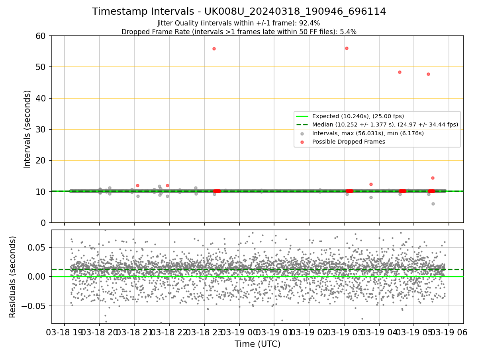Click the plot title "Timestamp Intervals - UK008U_20240318_190946_696114"
Screen dimensions: 478x358
pyautogui.click(x=239, y=12)
